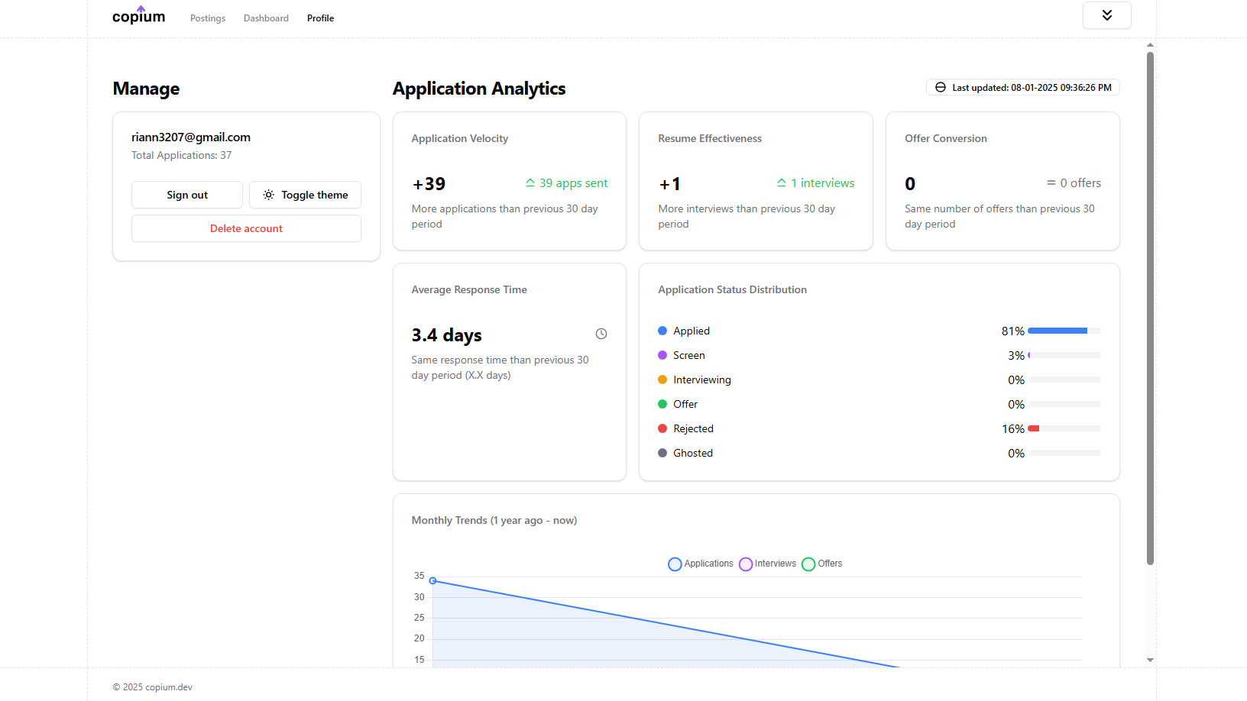Click the green up-arrow next to 39 apps sent
Viewport: 1247px width, 701px height.
[x=530, y=183]
